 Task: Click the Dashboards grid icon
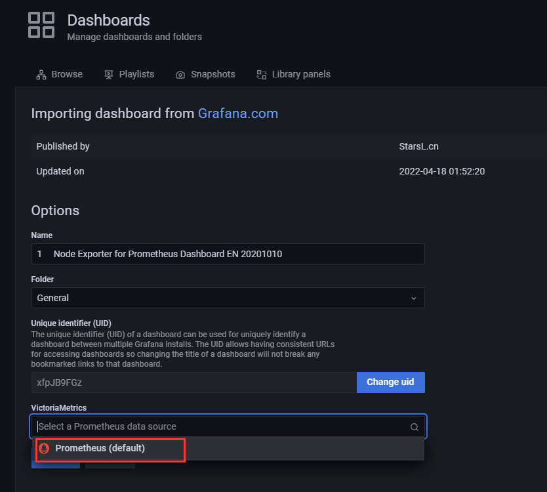pos(41,25)
